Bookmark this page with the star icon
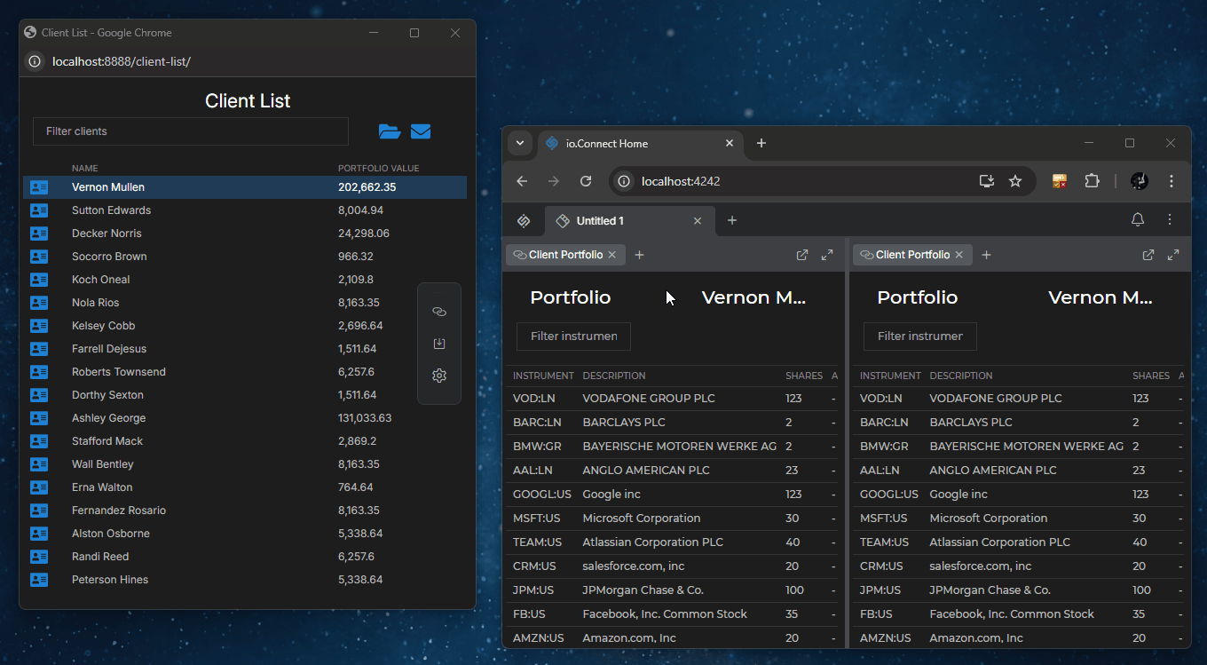This screenshot has height=665, width=1207. 1015,181
